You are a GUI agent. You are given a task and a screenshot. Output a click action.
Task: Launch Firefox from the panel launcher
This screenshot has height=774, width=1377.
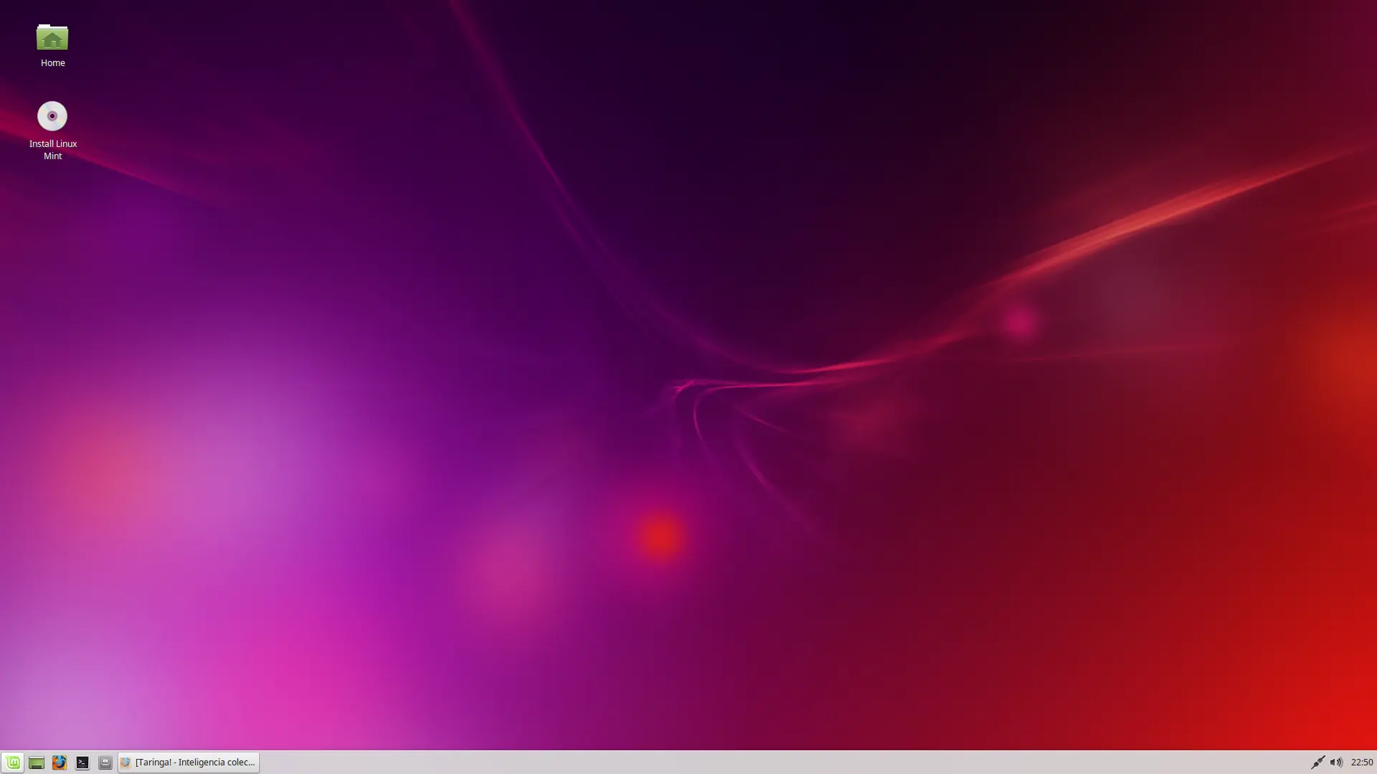pos(60,763)
